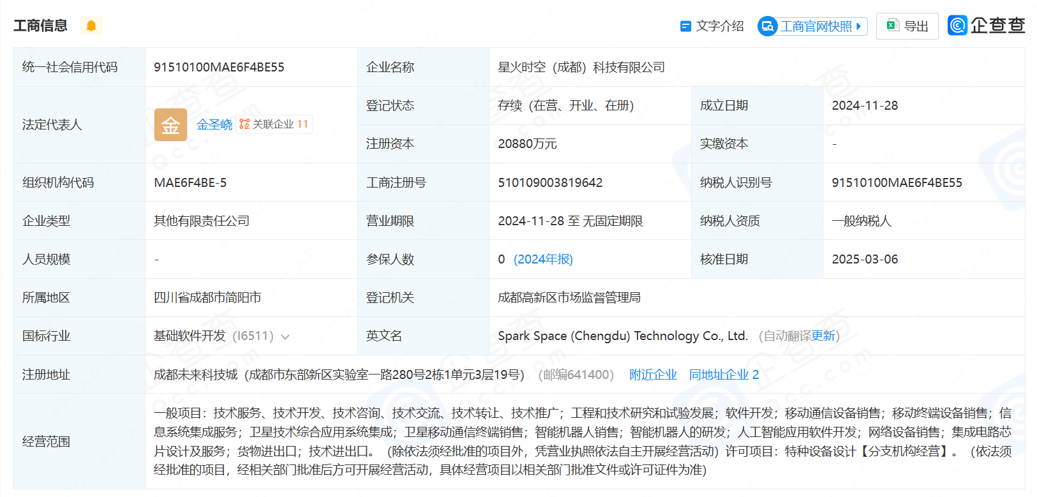Click the 国标行业 label

(x=46, y=336)
